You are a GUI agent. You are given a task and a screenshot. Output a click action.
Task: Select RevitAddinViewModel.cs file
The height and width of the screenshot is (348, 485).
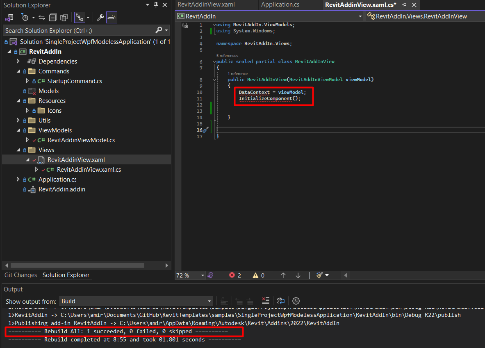pyautogui.click(x=81, y=140)
